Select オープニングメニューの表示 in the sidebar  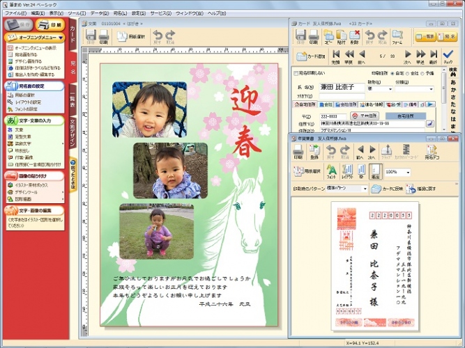click(x=35, y=48)
